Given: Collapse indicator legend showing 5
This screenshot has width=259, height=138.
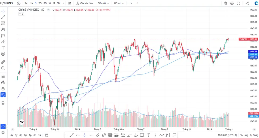Looking at the screenshot, I should tap(21, 14).
